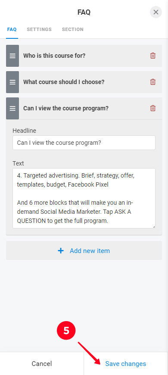Click the plus icon beside Add new item
The width and height of the screenshot is (168, 375).
pyautogui.click(x=61, y=250)
